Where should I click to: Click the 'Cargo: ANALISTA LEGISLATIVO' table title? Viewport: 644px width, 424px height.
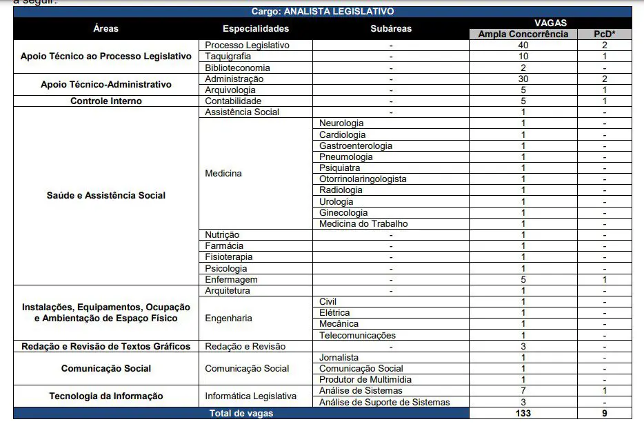point(323,12)
